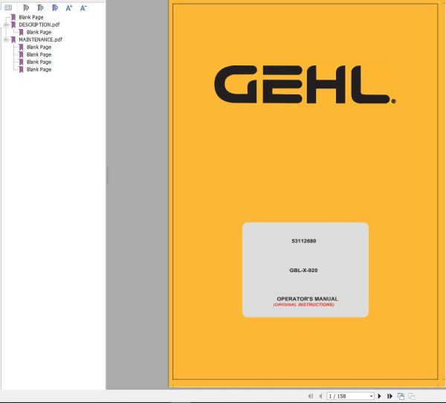Click the GEHL logo on the cover page
This screenshot has width=446, height=403.
[x=305, y=84]
